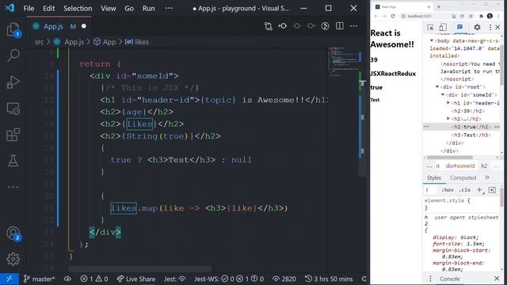
Task: Collapse the body element in DOM tree
Action: (x=432, y=40)
